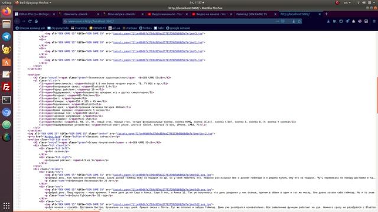Image resolution: width=378 pixels, height=212 pixels.
Task: Open page actions menu in address bar
Action: click(277, 21)
